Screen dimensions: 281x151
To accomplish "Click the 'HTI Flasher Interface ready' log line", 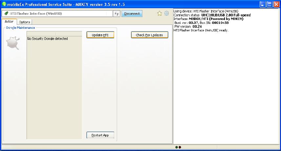I will pos(201,30).
